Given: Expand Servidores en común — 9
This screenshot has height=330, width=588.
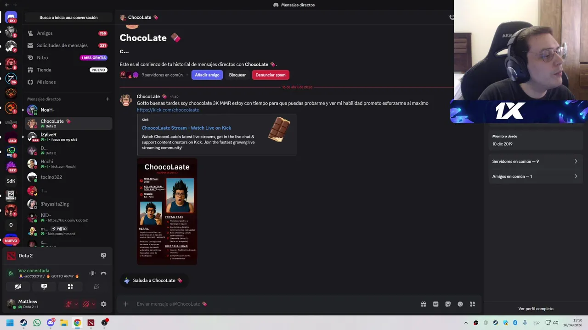Looking at the screenshot, I should [535, 161].
